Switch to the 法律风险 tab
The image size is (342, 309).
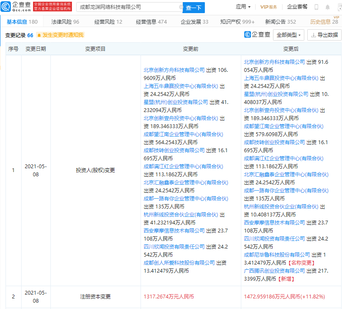(x=65, y=22)
